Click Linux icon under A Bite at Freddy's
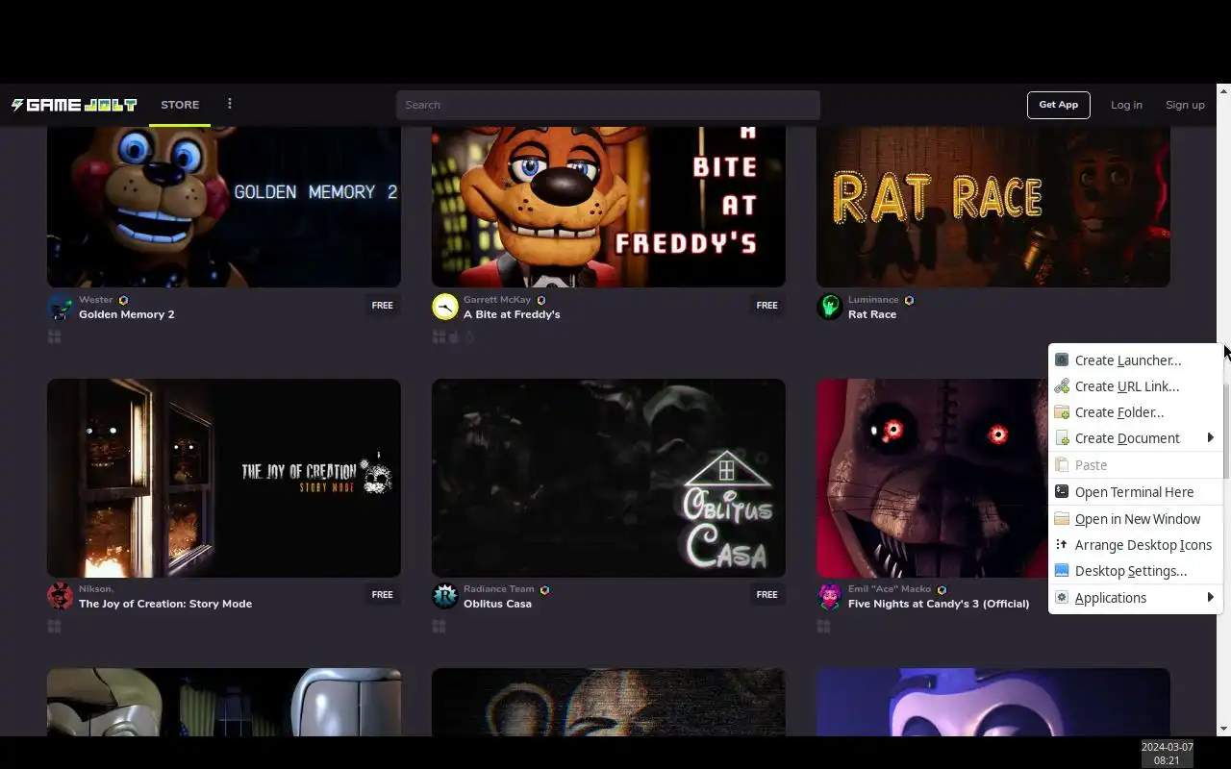 pyautogui.click(x=469, y=336)
